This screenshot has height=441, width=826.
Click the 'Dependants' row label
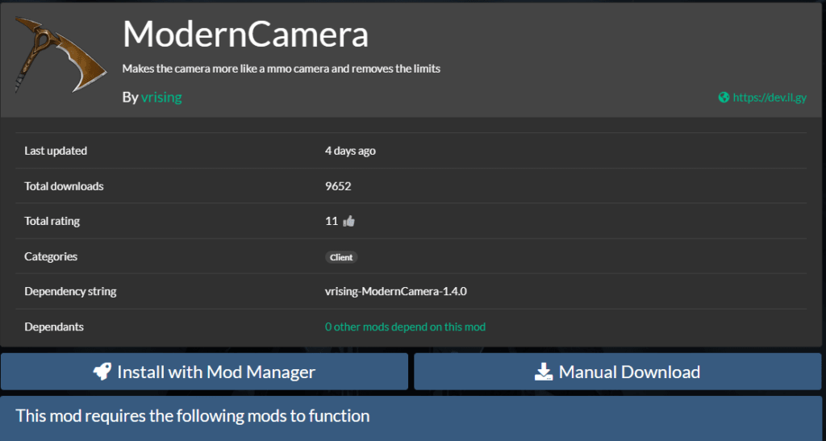[x=54, y=327]
